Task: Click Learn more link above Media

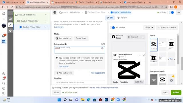Action: click(59, 27)
